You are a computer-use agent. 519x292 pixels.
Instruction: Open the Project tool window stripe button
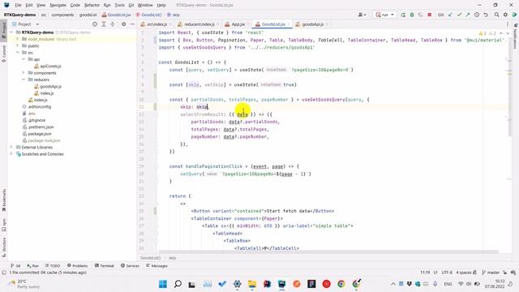point(3,30)
